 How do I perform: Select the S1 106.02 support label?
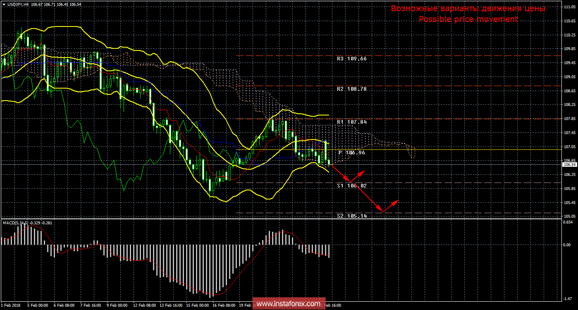click(x=352, y=186)
